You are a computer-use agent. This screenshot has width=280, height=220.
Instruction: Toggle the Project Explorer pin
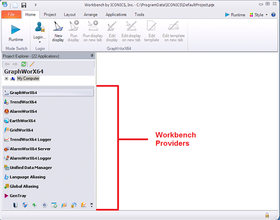[92, 56]
